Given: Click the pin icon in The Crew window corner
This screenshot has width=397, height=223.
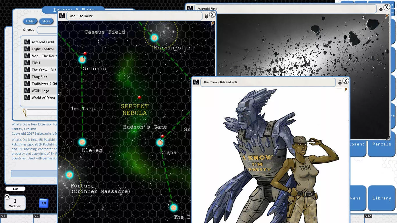Looking at the screenshot, I should [x=346, y=90].
